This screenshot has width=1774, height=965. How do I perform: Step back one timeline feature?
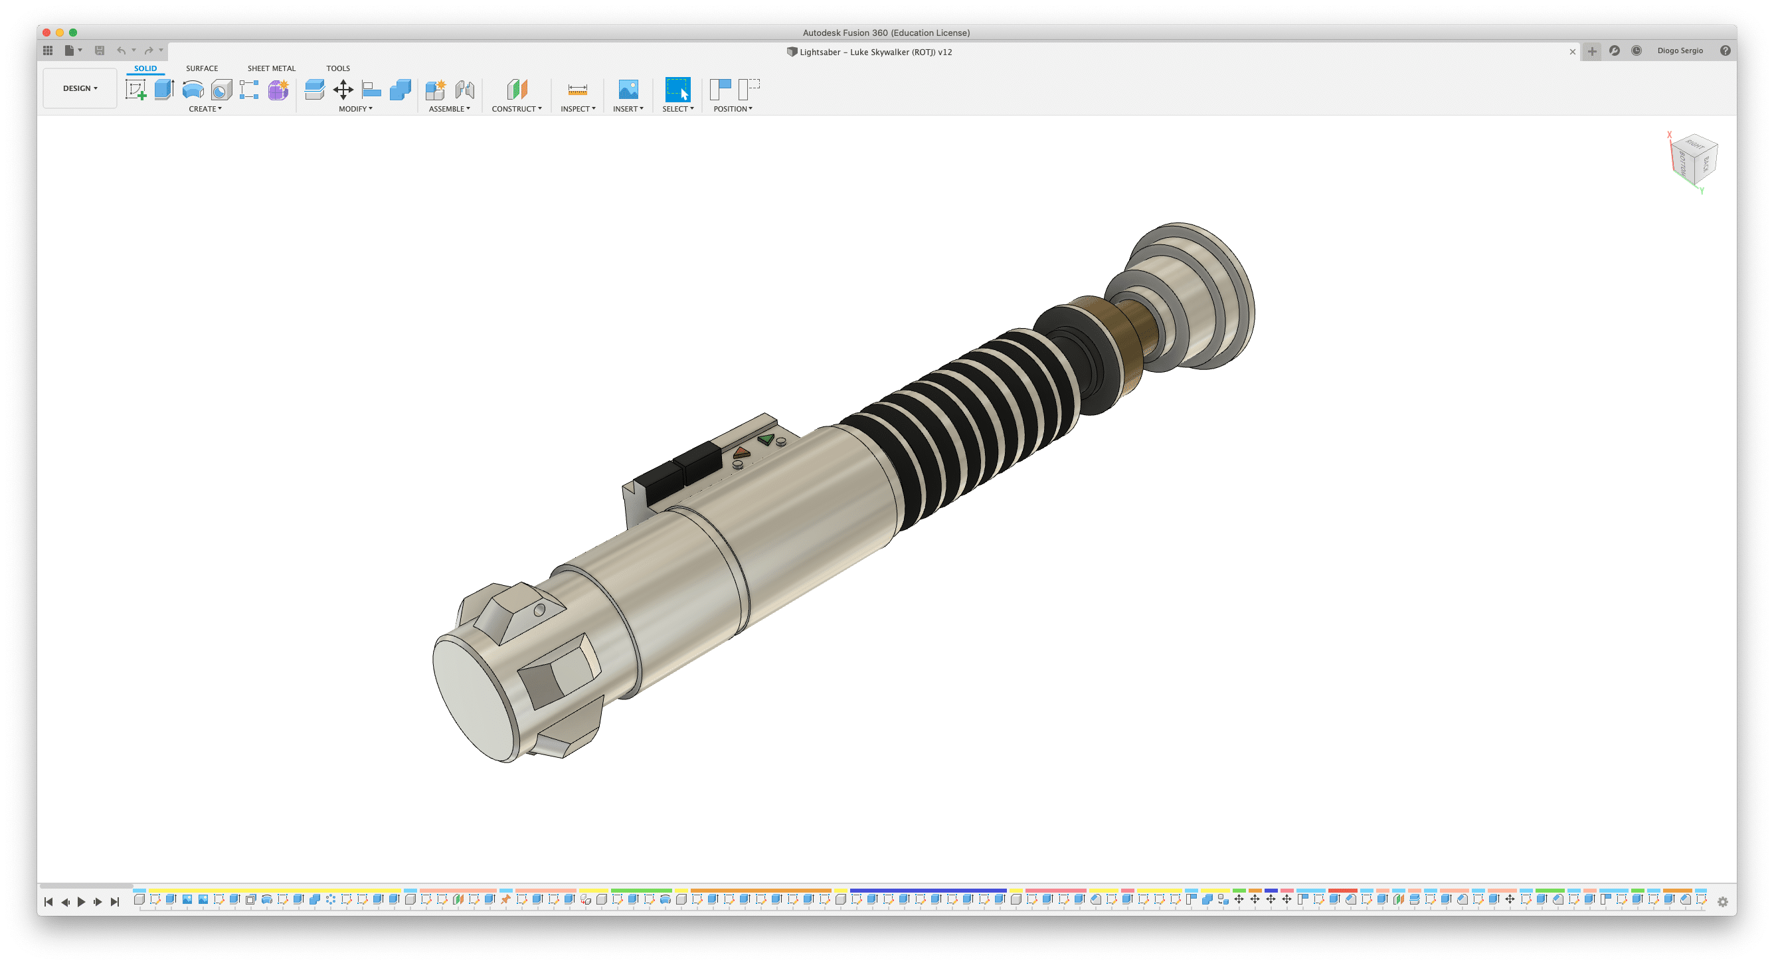(66, 902)
